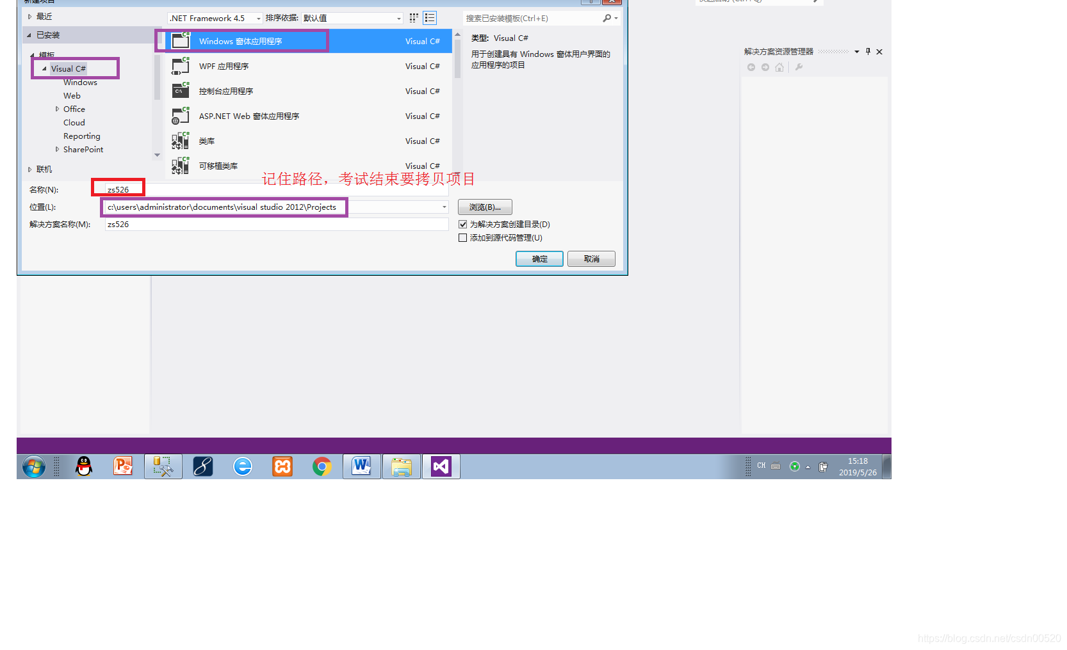
Task: Click the 位置 path text field
Action: [x=272, y=207]
